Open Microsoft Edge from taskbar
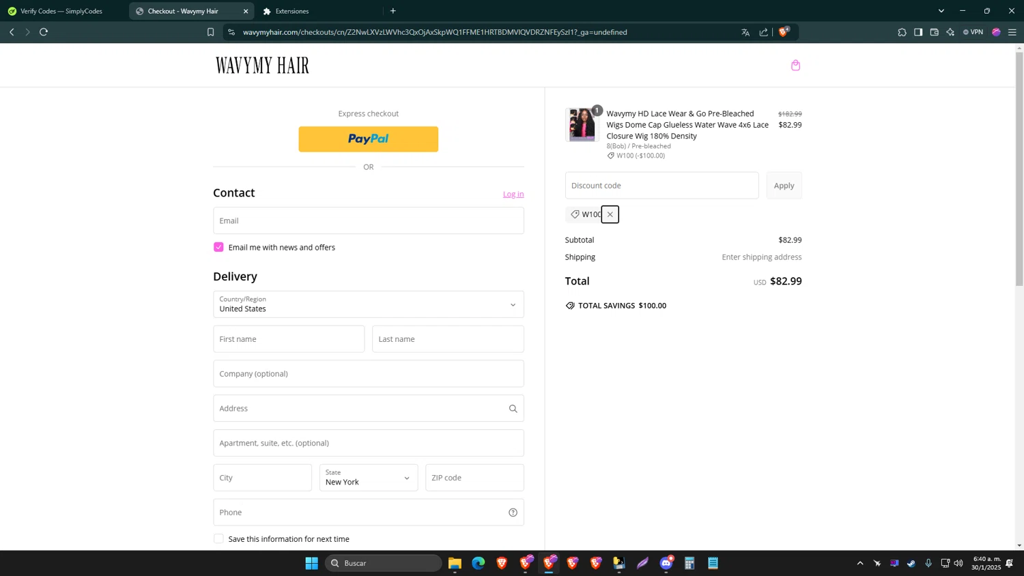 [x=478, y=563]
